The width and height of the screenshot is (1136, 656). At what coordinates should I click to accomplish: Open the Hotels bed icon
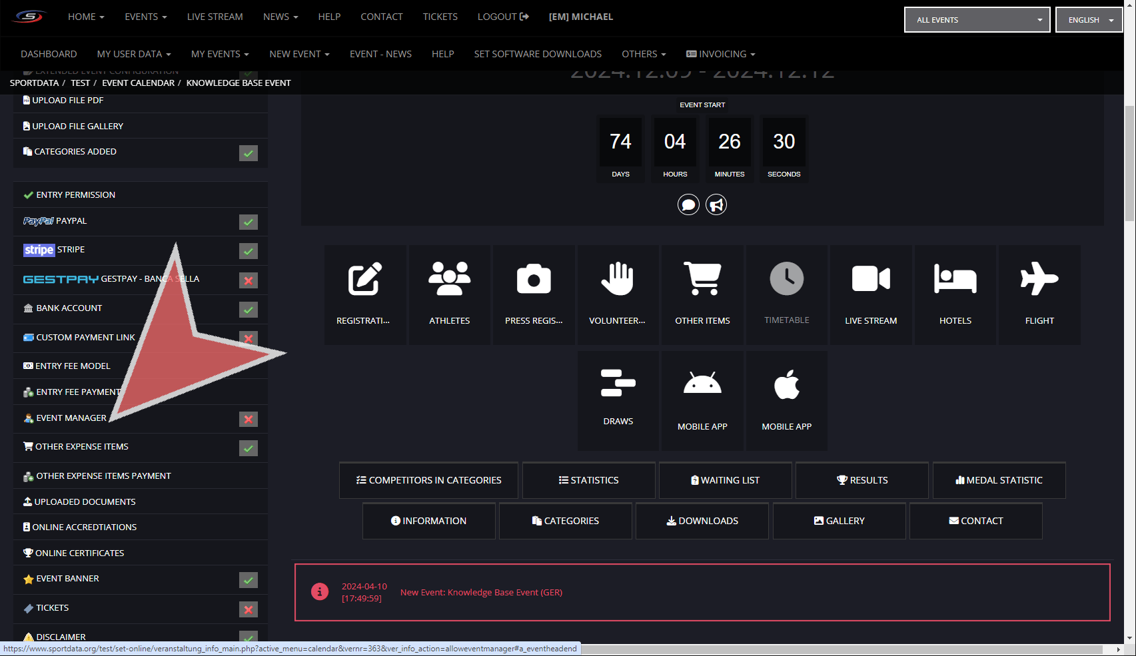click(x=955, y=278)
